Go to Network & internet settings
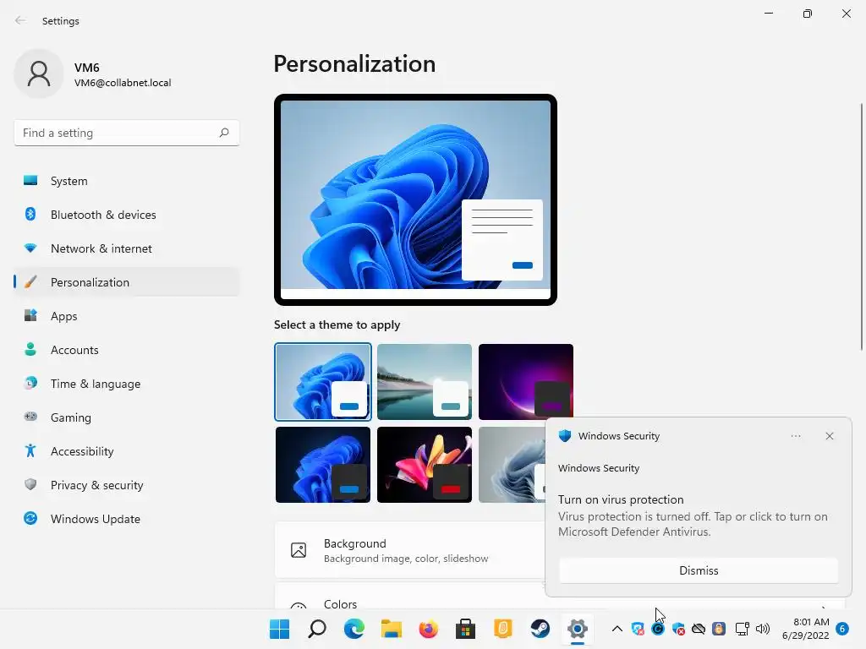Viewport: 866px width, 649px height. coord(127,248)
